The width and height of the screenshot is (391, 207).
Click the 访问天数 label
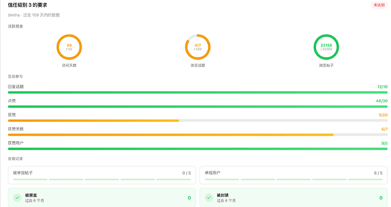69,65
